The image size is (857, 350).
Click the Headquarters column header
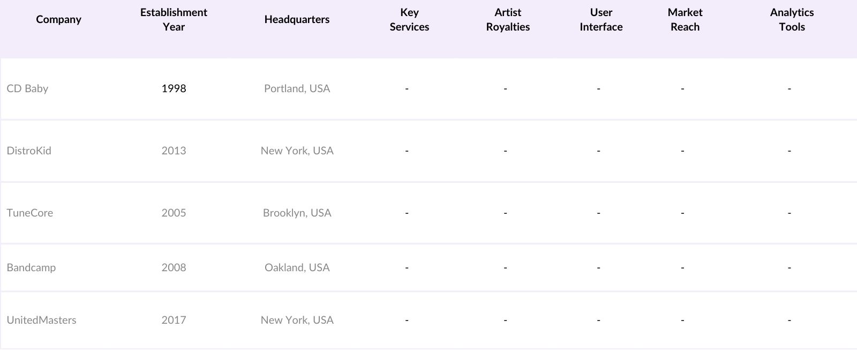coord(297,20)
